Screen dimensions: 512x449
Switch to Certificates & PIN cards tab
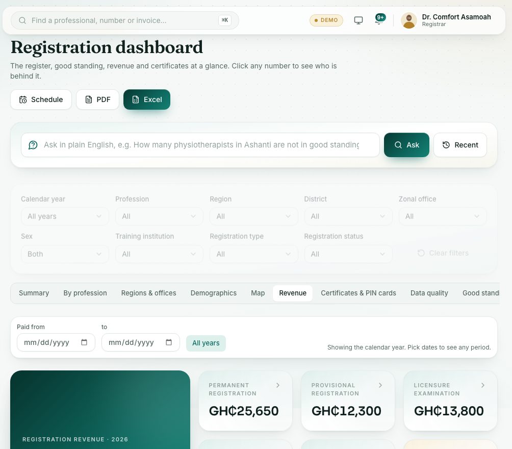pyautogui.click(x=359, y=293)
